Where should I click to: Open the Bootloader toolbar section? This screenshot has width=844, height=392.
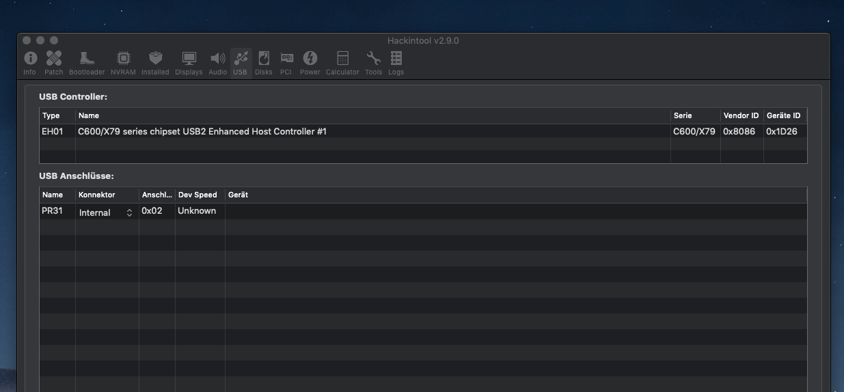tap(87, 63)
